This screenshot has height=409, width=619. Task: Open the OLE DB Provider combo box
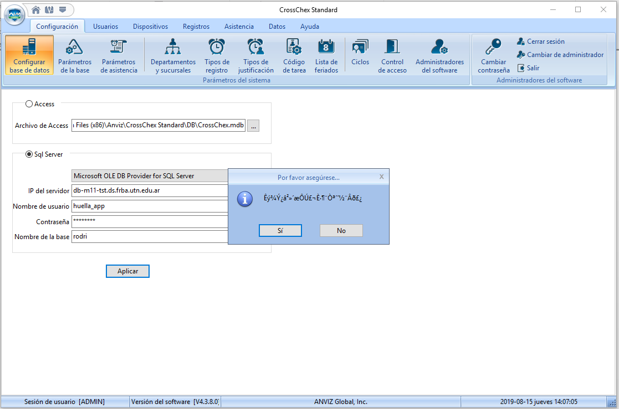tap(150, 176)
